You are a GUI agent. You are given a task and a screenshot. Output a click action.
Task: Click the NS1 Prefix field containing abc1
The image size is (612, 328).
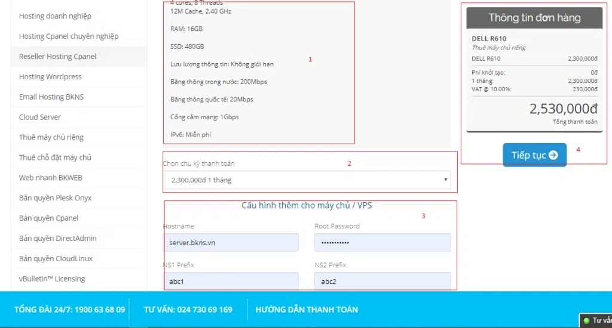point(231,281)
